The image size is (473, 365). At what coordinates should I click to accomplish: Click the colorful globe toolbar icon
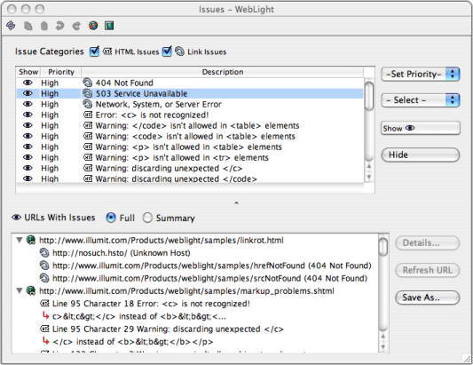click(93, 26)
